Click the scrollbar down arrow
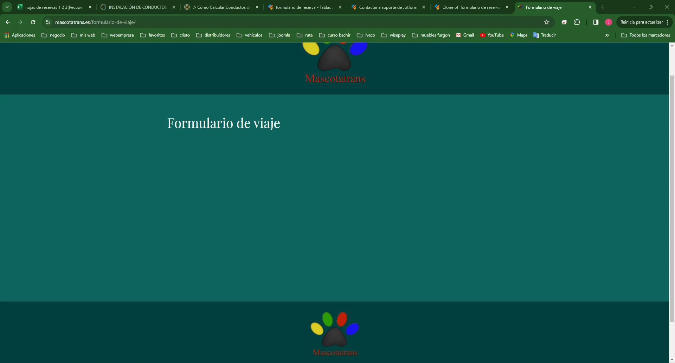The width and height of the screenshot is (675, 363). tap(671, 359)
